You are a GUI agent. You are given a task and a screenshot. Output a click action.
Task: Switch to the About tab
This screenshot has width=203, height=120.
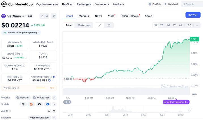(149, 16)
